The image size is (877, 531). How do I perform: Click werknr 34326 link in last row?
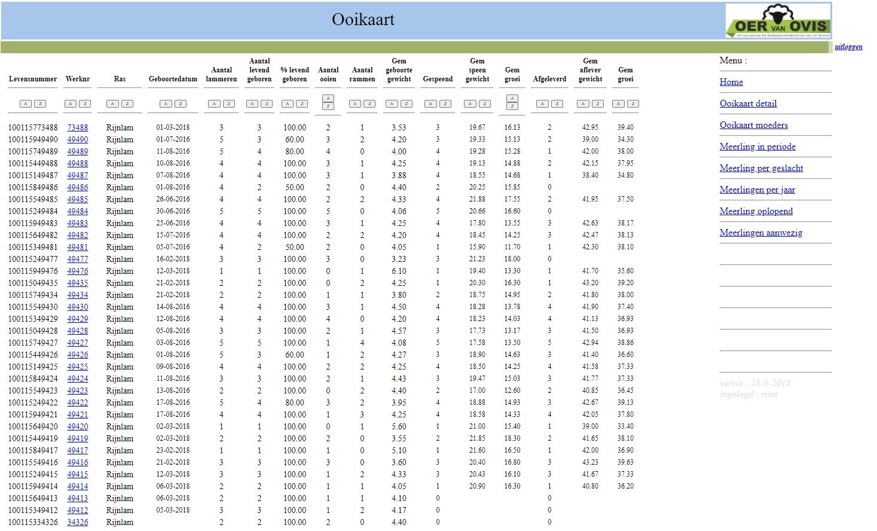(x=77, y=522)
